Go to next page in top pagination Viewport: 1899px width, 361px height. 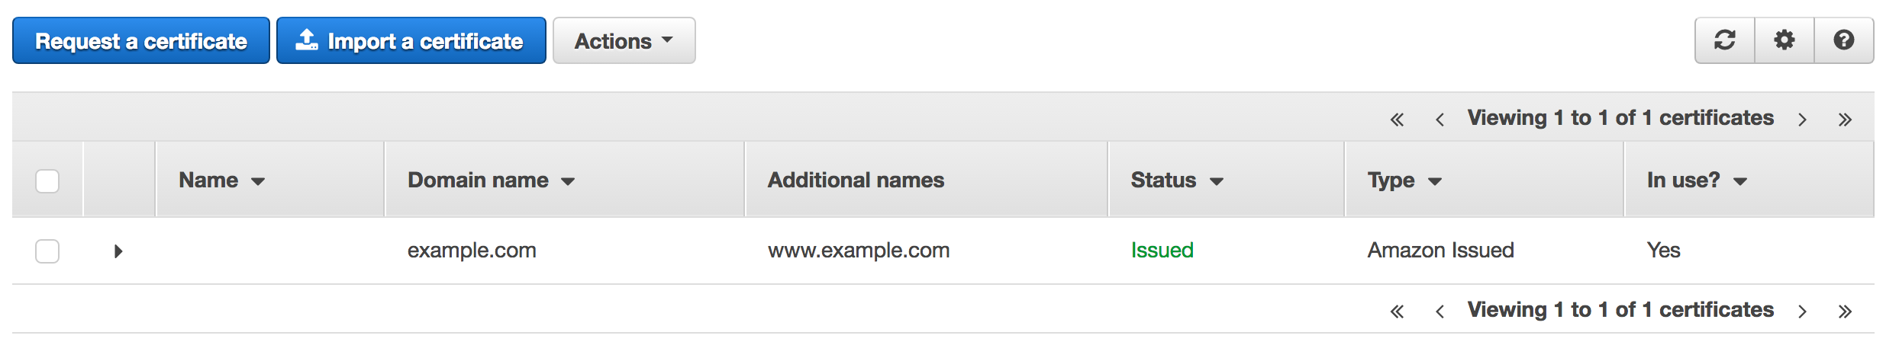(x=1802, y=120)
